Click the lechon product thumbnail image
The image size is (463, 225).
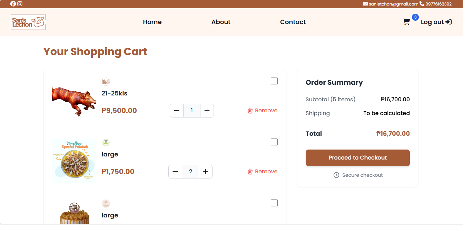pyautogui.click(x=74, y=99)
